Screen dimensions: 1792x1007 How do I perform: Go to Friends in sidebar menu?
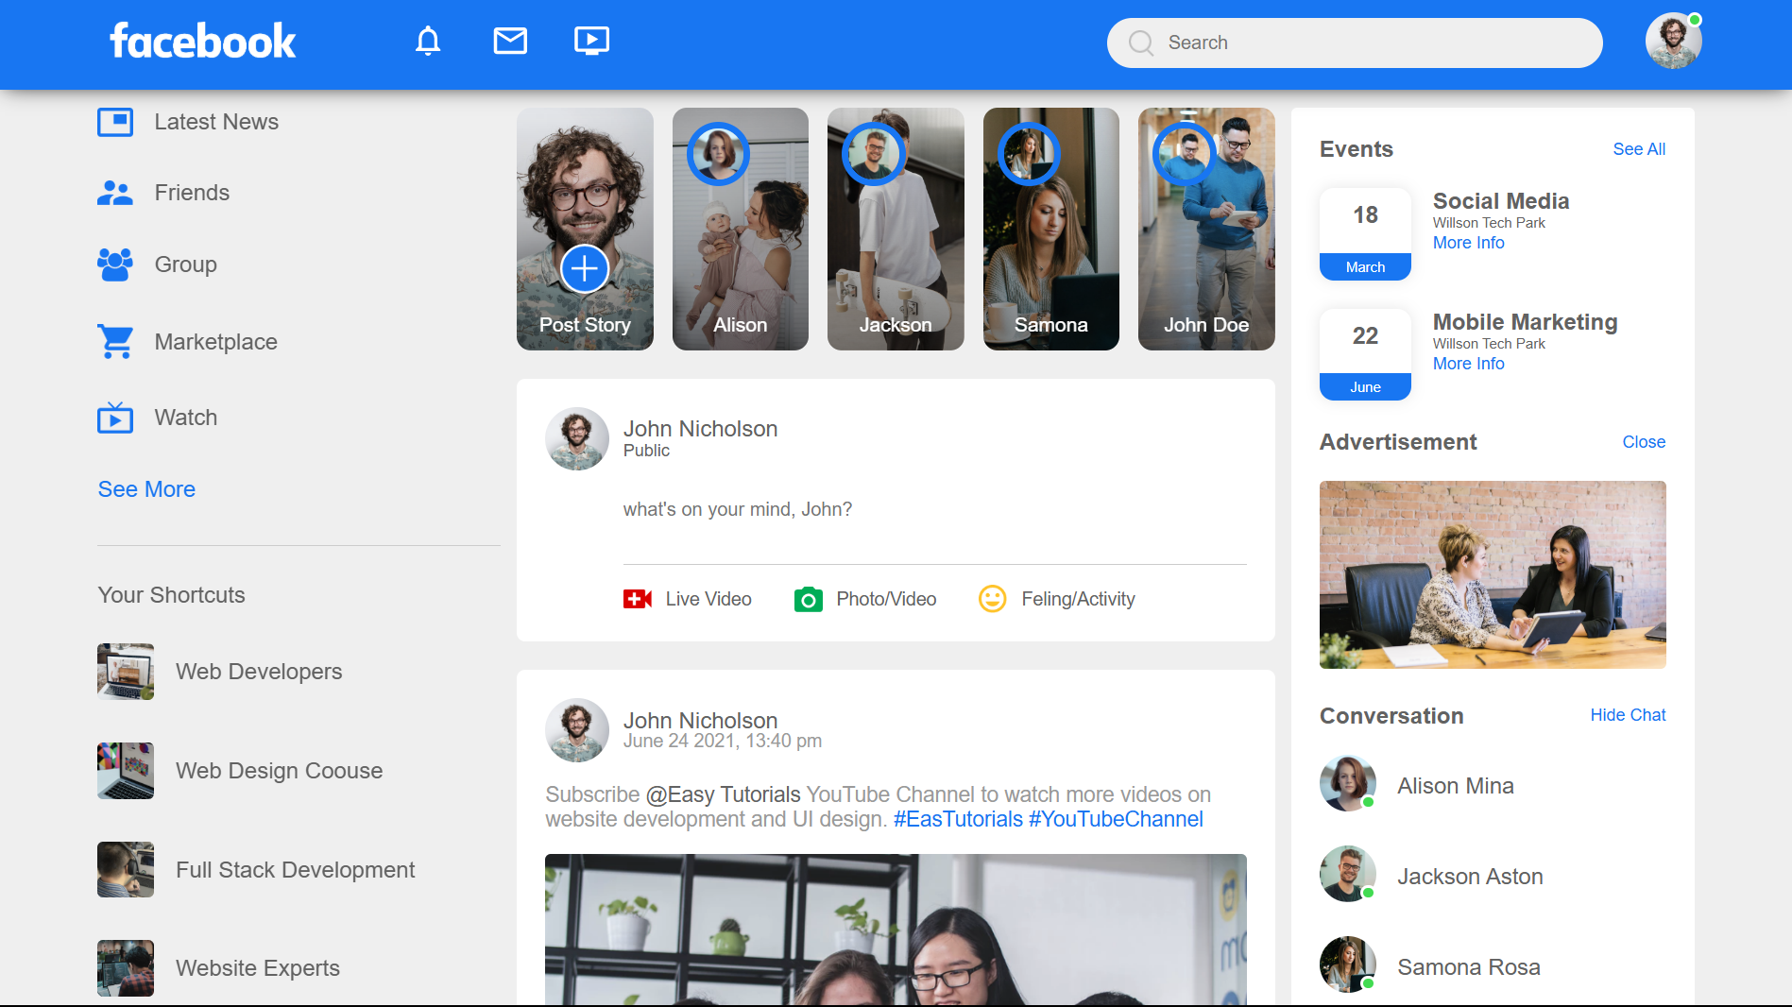pos(192,193)
